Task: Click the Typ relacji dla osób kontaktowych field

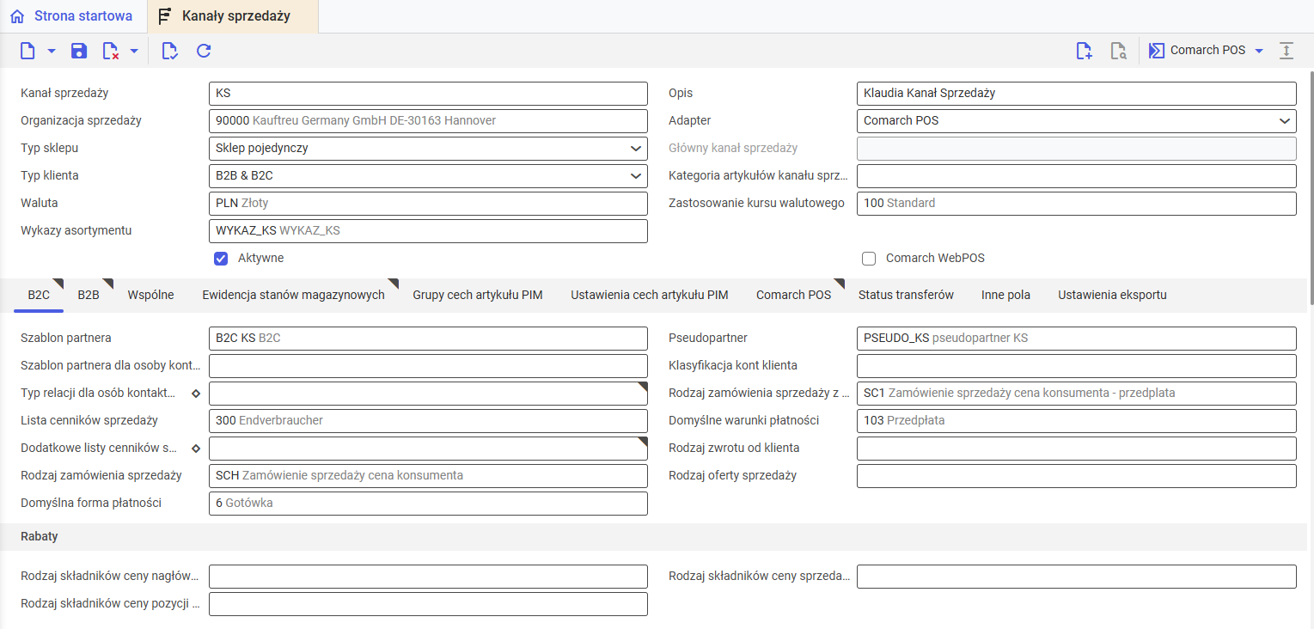Action: (x=428, y=393)
